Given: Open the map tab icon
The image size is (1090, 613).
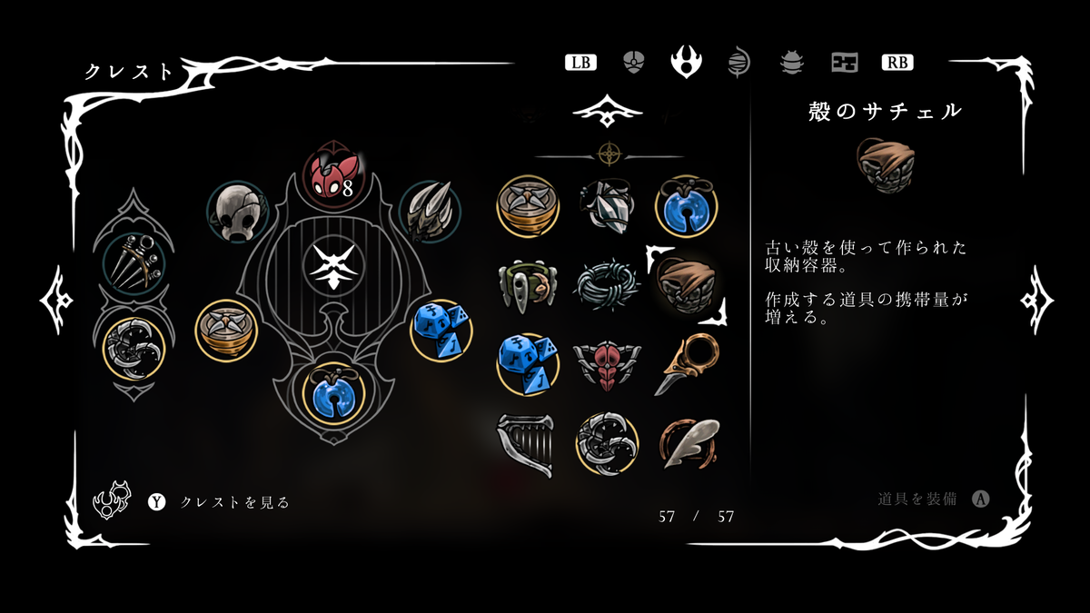Looking at the screenshot, I should click(x=845, y=63).
